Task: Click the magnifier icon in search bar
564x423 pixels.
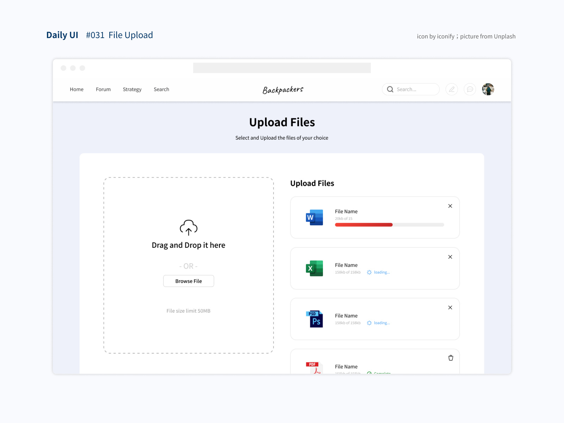Action: click(390, 89)
